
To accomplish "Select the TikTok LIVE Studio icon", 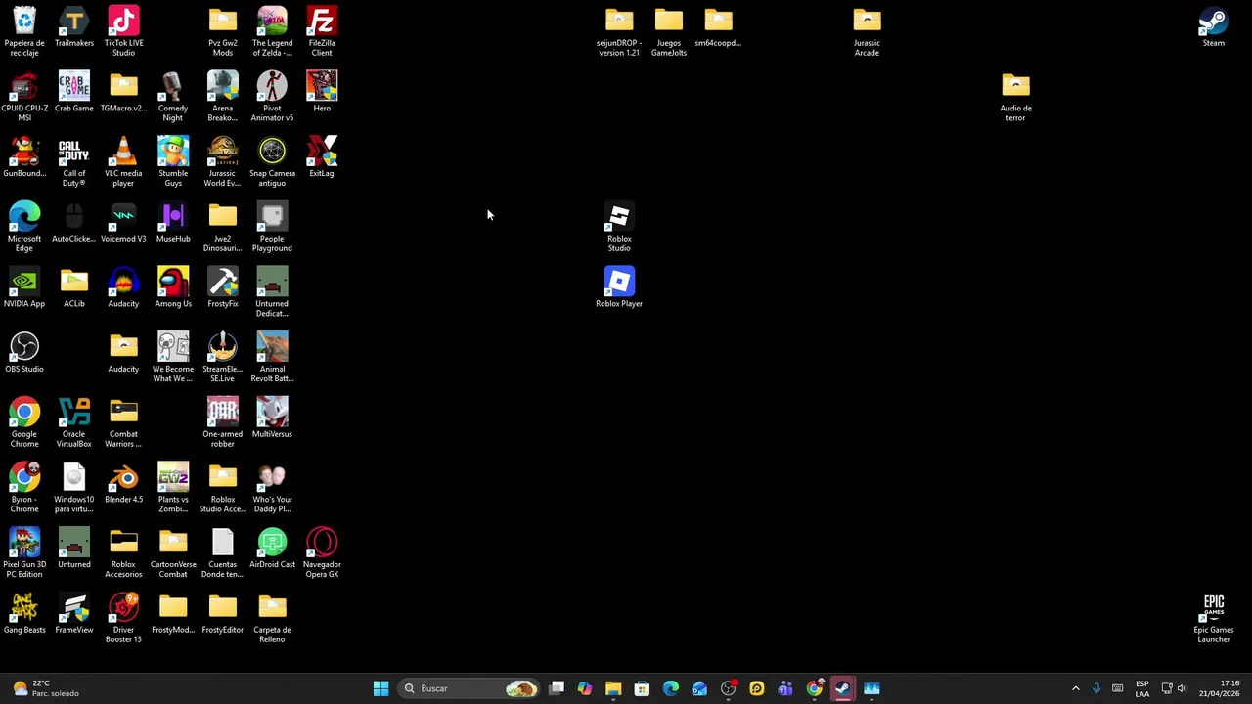I will click(x=123, y=31).
